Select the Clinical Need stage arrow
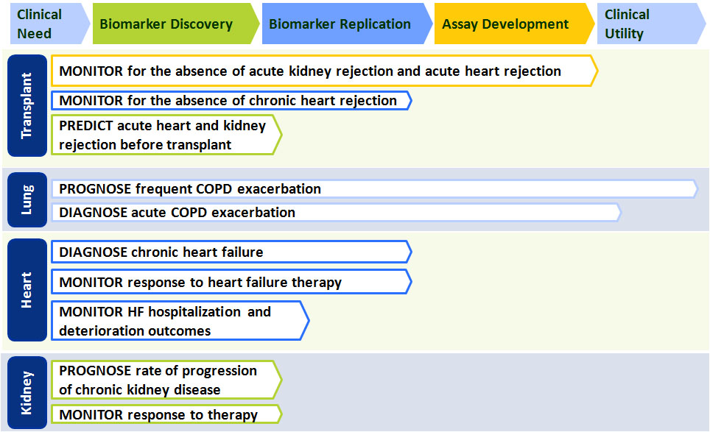 [x=50, y=24]
